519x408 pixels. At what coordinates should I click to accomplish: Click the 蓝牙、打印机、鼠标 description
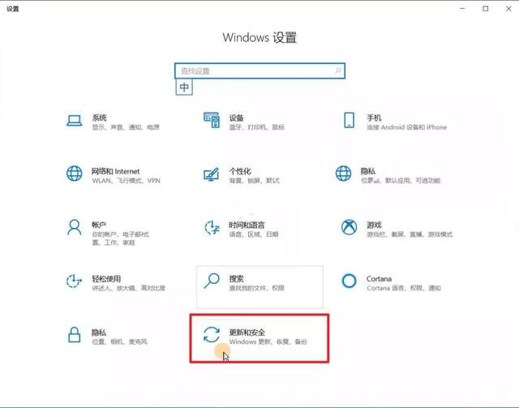[x=257, y=127]
